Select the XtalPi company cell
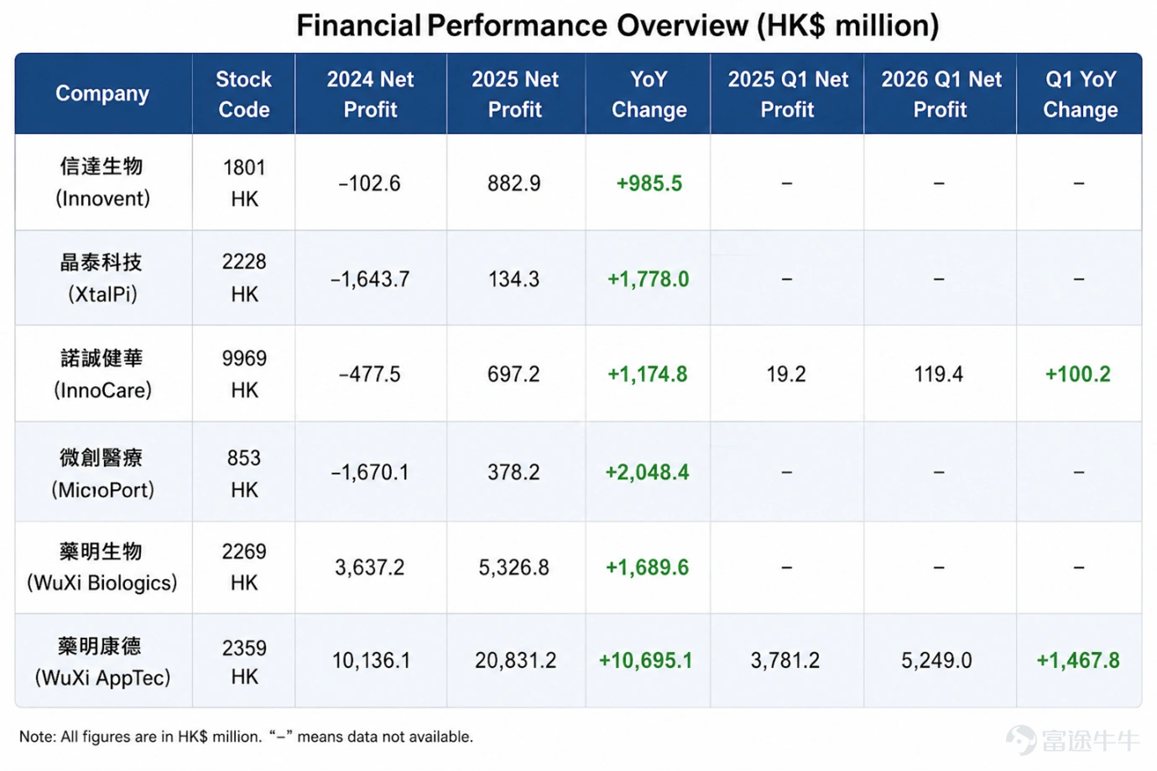This screenshot has height=771, width=1157. tap(102, 278)
